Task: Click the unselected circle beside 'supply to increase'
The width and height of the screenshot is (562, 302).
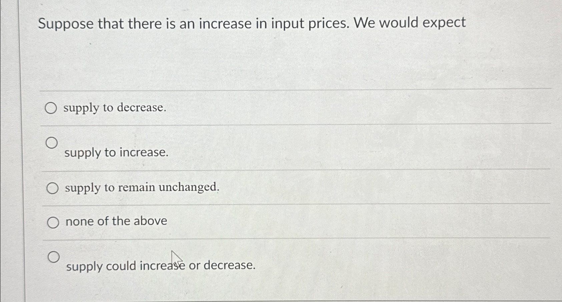Action: pyautogui.click(x=52, y=143)
